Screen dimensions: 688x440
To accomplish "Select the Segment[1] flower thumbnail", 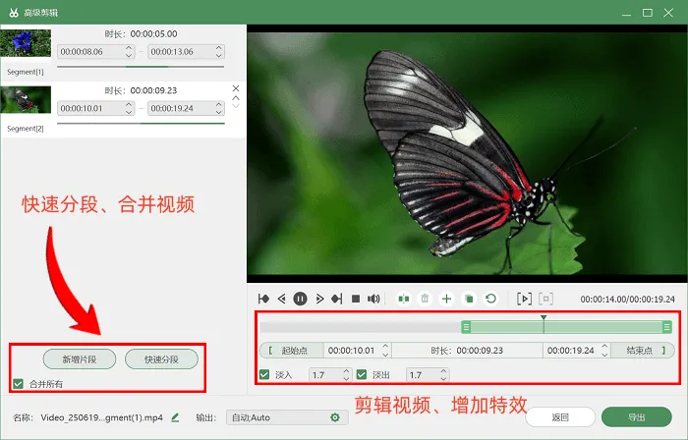I will (x=26, y=43).
